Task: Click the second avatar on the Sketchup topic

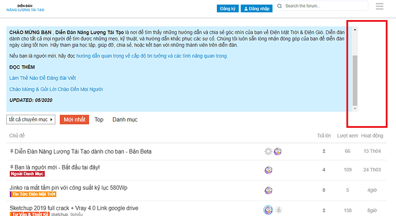Action: point(278,210)
